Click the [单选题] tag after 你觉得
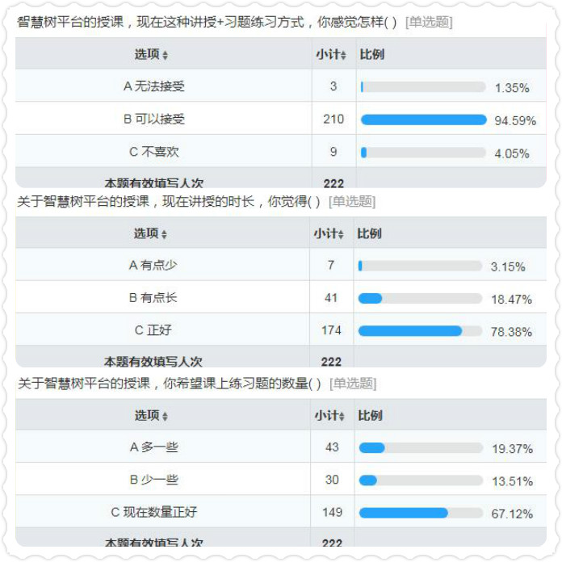The image size is (562, 562). click(x=352, y=201)
